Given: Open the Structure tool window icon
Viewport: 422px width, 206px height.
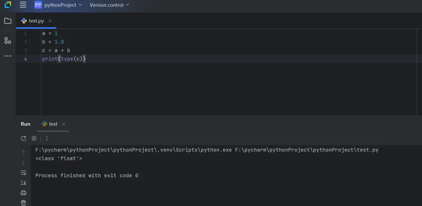Looking at the screenshot, I should pos(8,40).
